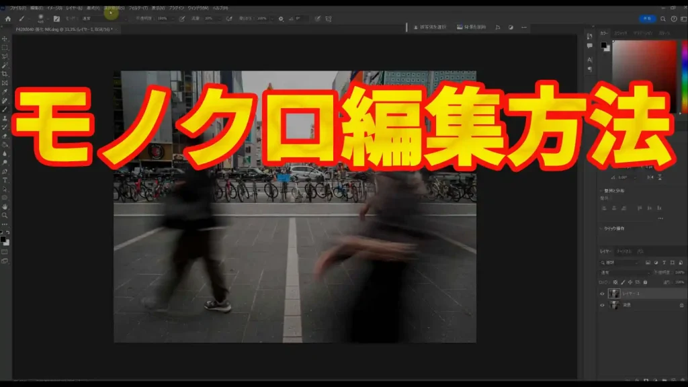The image size is (688, 387).
Task: Select the レイヤー 1 layer thumbnail
Action: pyautogui.click(x=613, y=294)
